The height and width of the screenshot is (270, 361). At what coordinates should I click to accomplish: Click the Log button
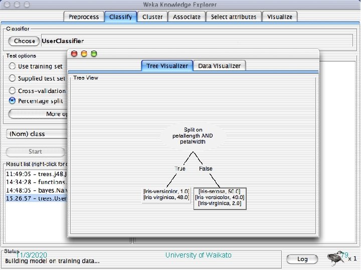pos(302,259)
